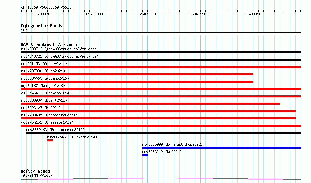Open variant label nsv1145467 (Alsmadi2014)
Viewport: 311px width, 183px height.
[72, 137]
